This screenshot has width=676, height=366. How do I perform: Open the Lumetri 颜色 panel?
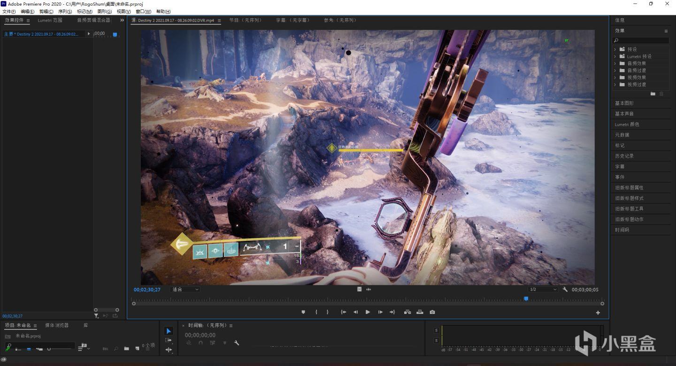627,124
